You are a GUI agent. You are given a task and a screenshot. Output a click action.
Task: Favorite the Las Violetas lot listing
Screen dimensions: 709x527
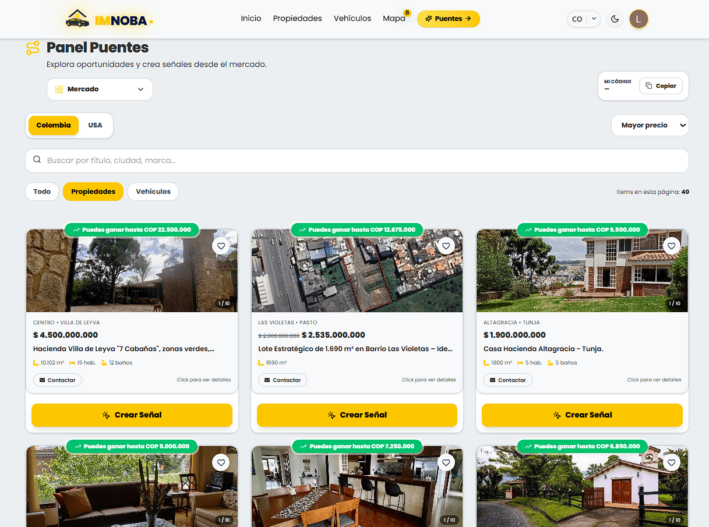tap(446, 246)
